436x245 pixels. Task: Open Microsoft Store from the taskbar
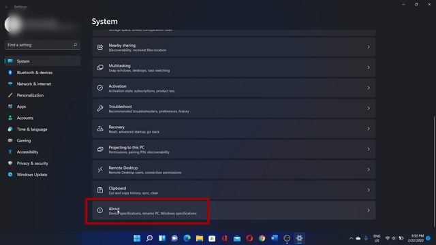[x=212, y=238]
